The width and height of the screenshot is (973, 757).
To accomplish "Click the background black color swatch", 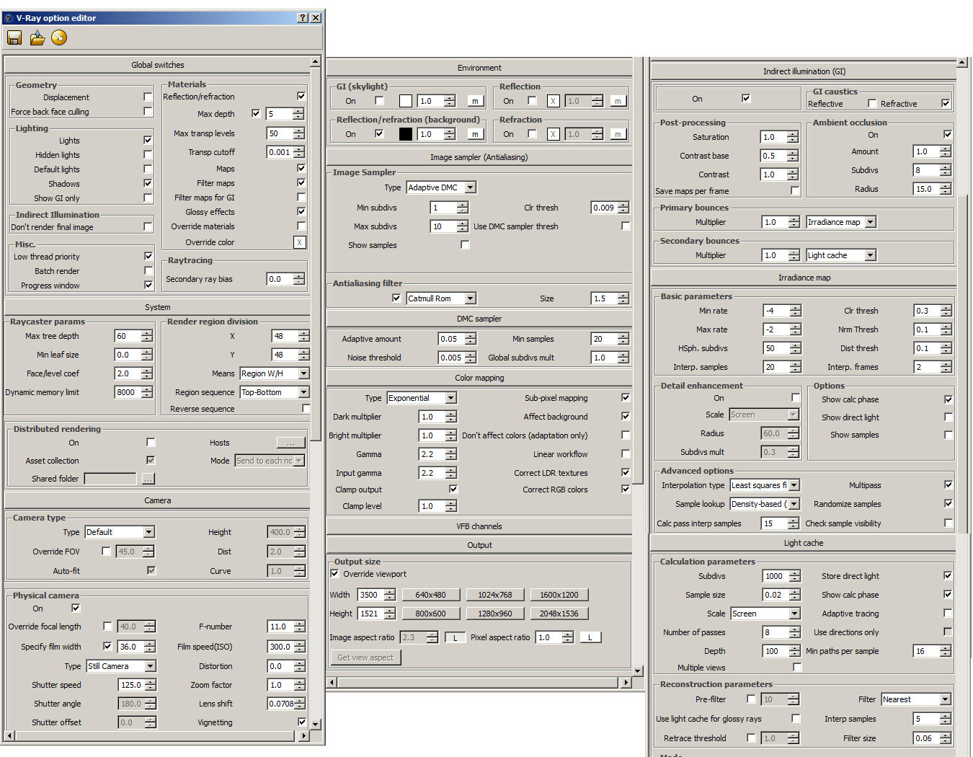I will pos(406,134).
